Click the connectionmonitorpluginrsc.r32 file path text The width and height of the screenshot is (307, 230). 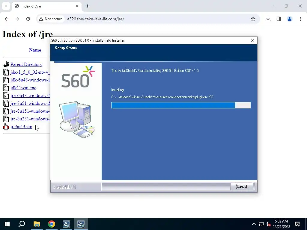coord(162,97)
